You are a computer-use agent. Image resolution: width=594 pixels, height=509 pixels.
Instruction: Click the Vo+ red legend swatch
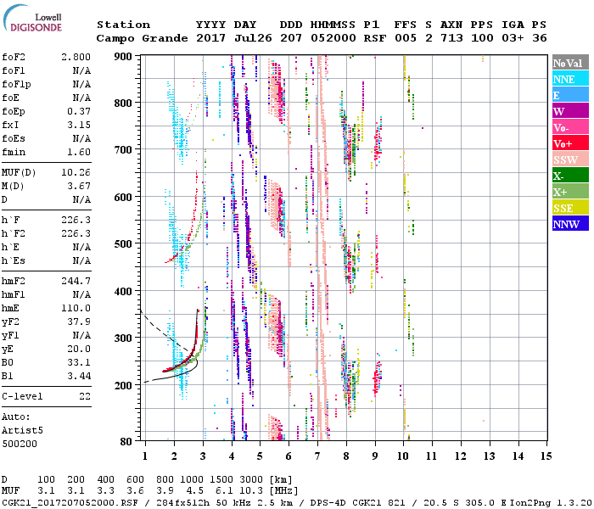570,143
